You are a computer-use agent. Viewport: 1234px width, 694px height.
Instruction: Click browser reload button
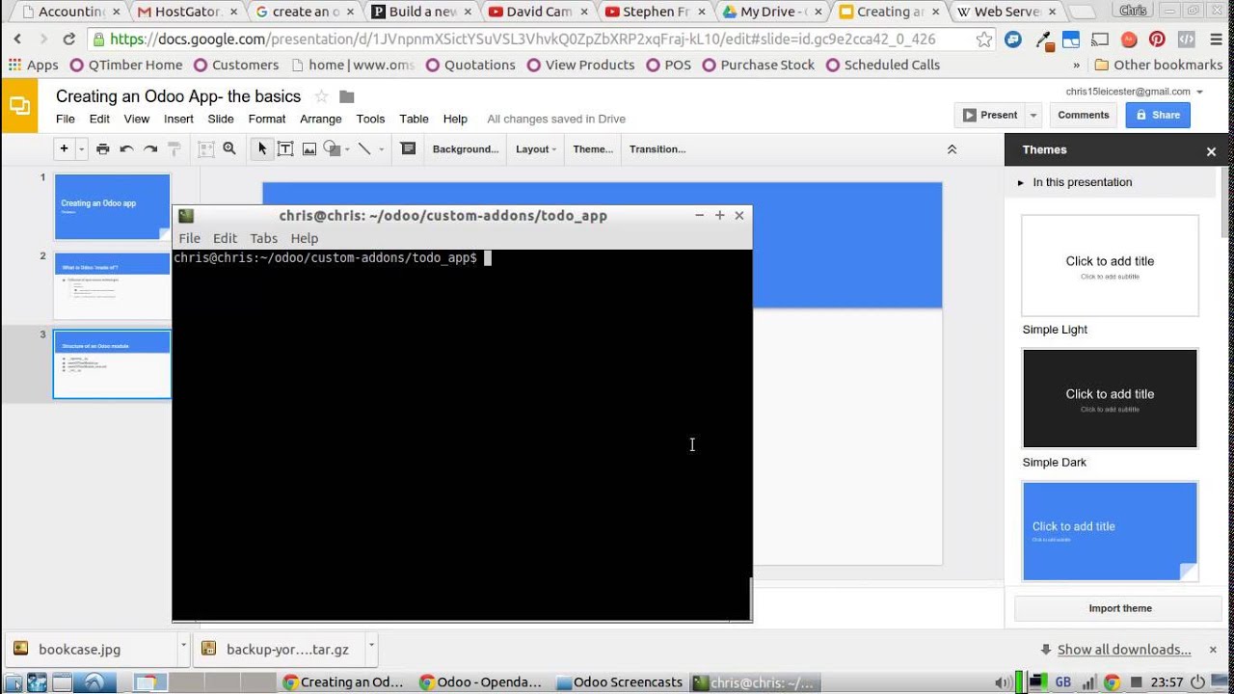pyautogui.click(x=68, y=40)
